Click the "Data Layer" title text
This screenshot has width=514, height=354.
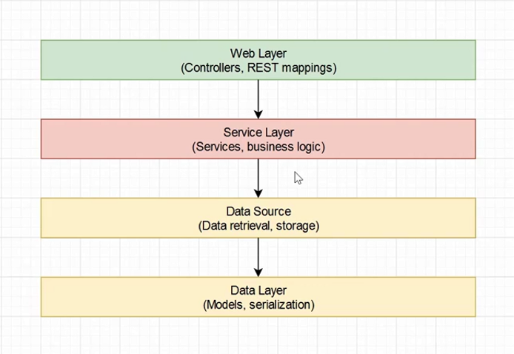click(x=258, y=290)
